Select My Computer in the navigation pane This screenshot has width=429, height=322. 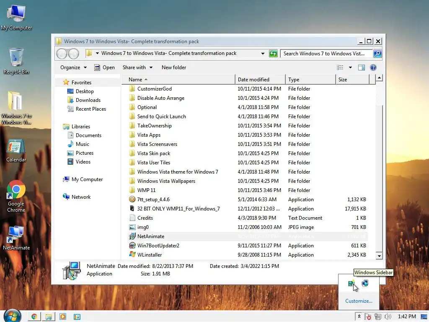[x=87, y=179]
